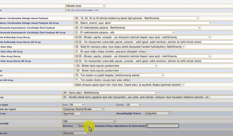Open '31 - Bir şeye doğru düşey hareket' dropdown
This screenshot has height=136, width=233.
click(x=112, y=51)
